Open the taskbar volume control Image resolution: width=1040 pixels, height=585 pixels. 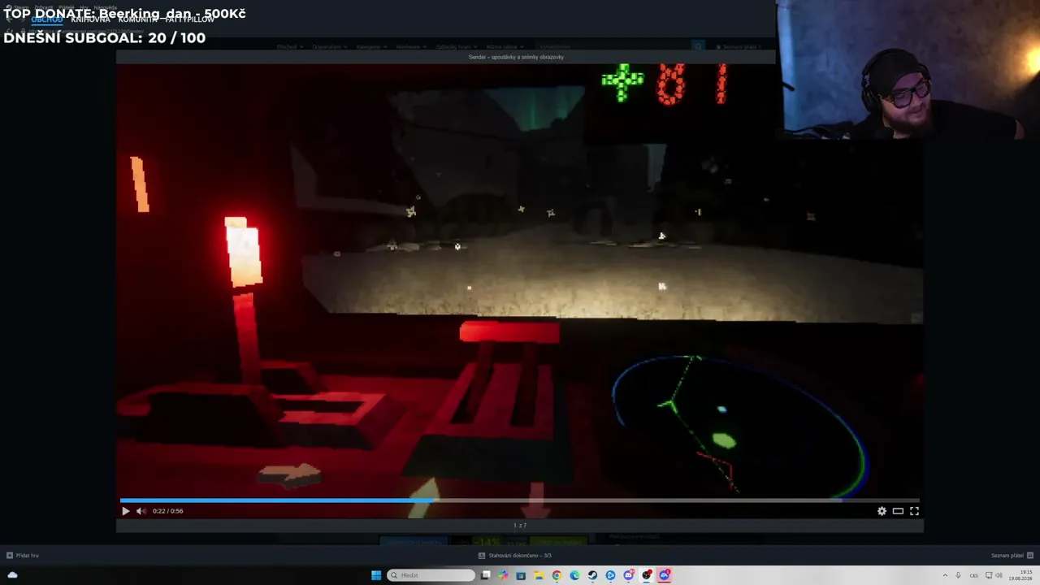pos(999,575)
